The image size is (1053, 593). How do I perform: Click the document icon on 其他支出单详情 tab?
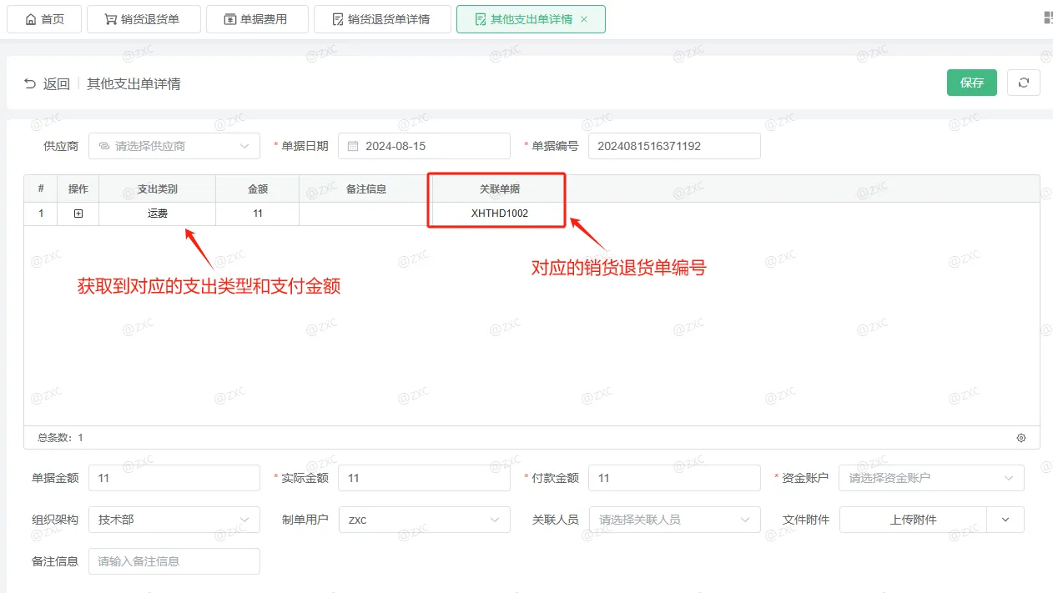click(480, 19)
